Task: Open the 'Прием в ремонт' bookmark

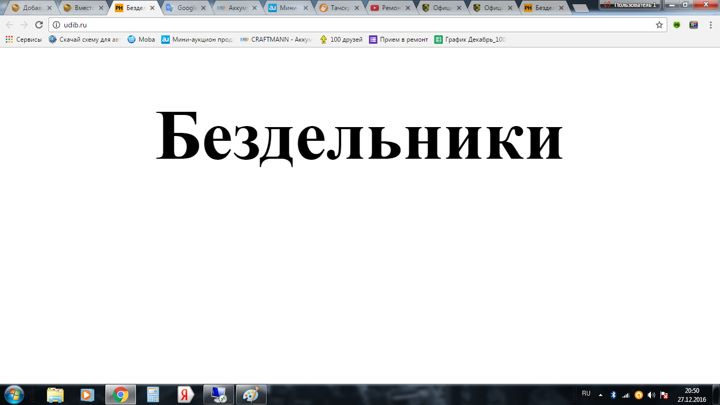Action: click(398, 40)
